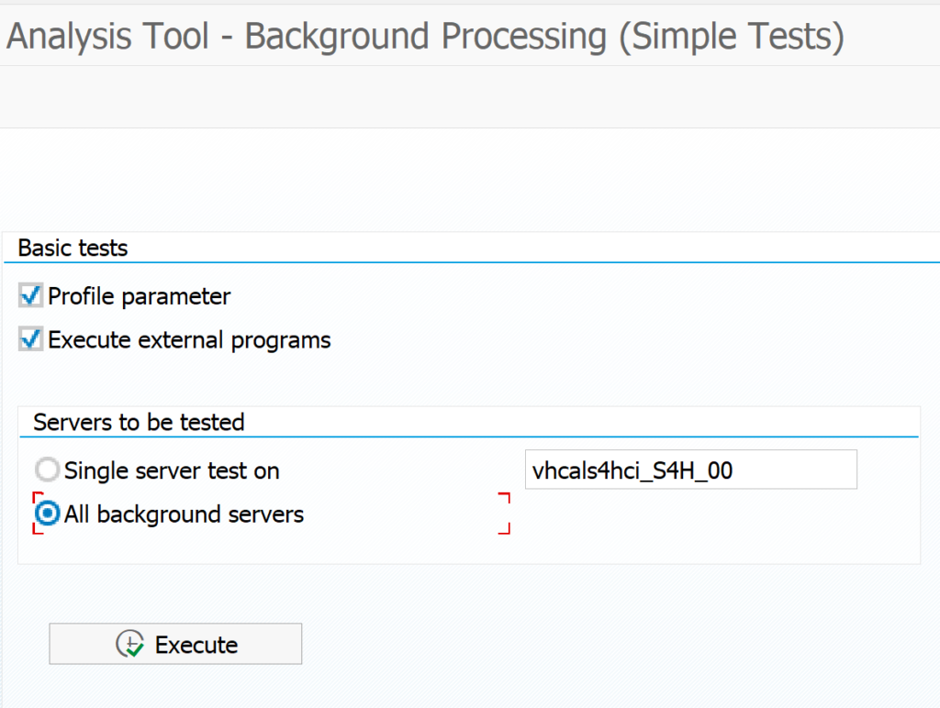
Task: Choose the All background servers radio button
Action: [x=48, y=514]
